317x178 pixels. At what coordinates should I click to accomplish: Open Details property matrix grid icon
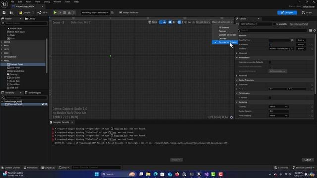311,30
